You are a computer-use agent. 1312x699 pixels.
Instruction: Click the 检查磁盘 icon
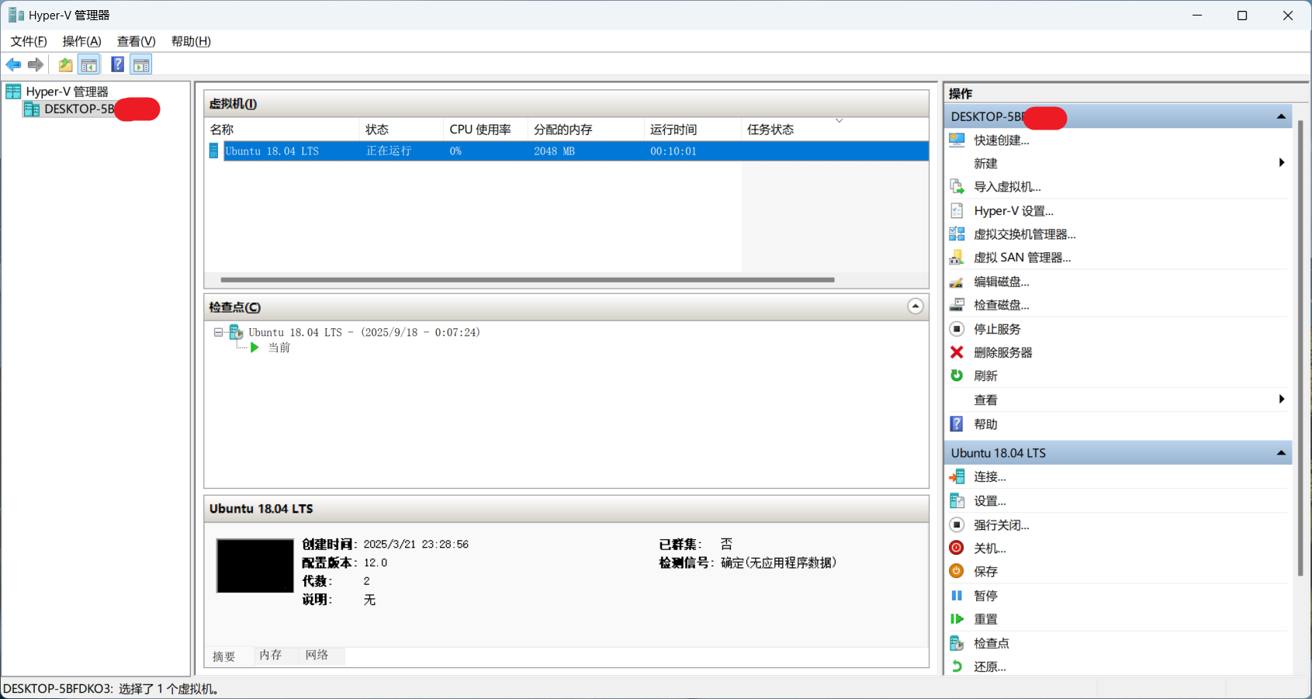[x=957, y=304]
